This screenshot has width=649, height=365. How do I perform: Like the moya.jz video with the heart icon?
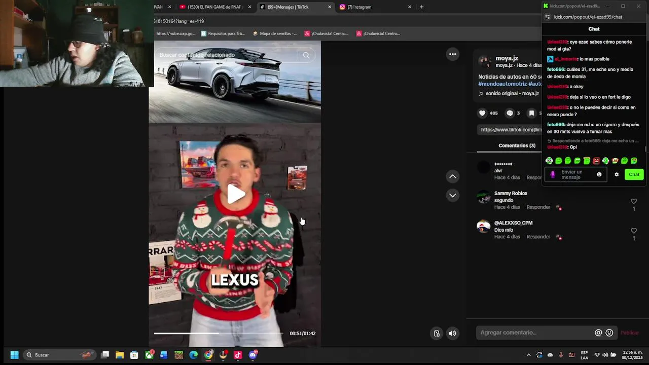482,113
